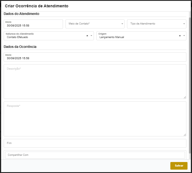Select the 'Contato Efetuado' value in Natureza
192x173 pixels.
[17, 37]
